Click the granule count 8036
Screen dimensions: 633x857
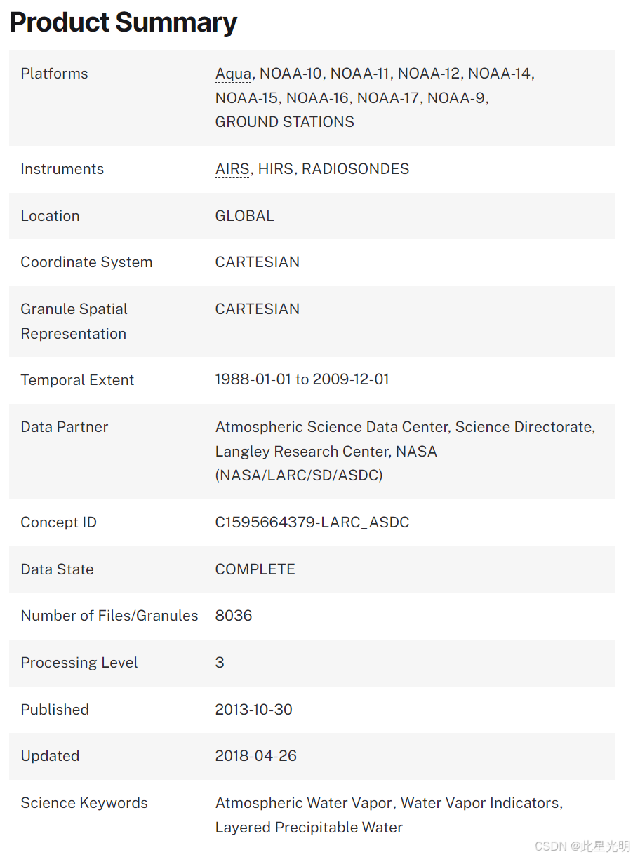click(234, 616)
